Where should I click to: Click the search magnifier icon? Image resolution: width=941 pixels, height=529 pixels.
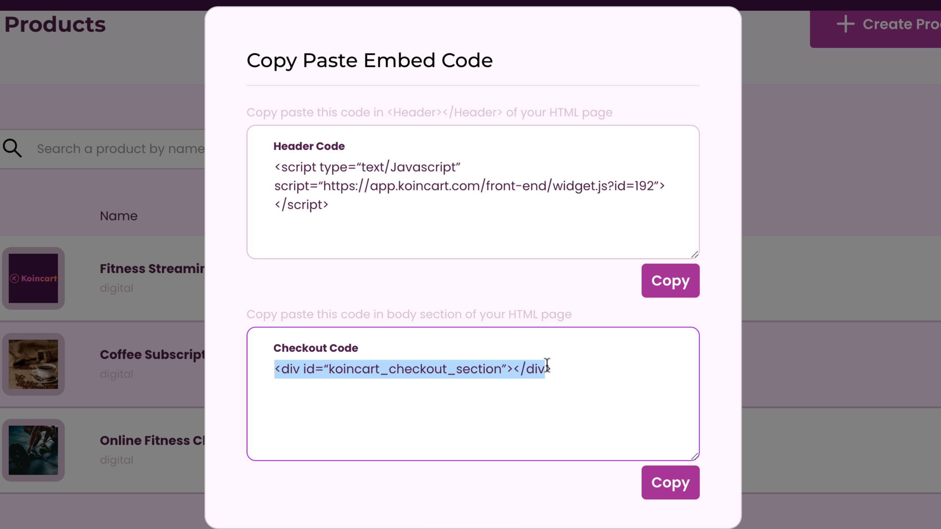tap(12, 148)
